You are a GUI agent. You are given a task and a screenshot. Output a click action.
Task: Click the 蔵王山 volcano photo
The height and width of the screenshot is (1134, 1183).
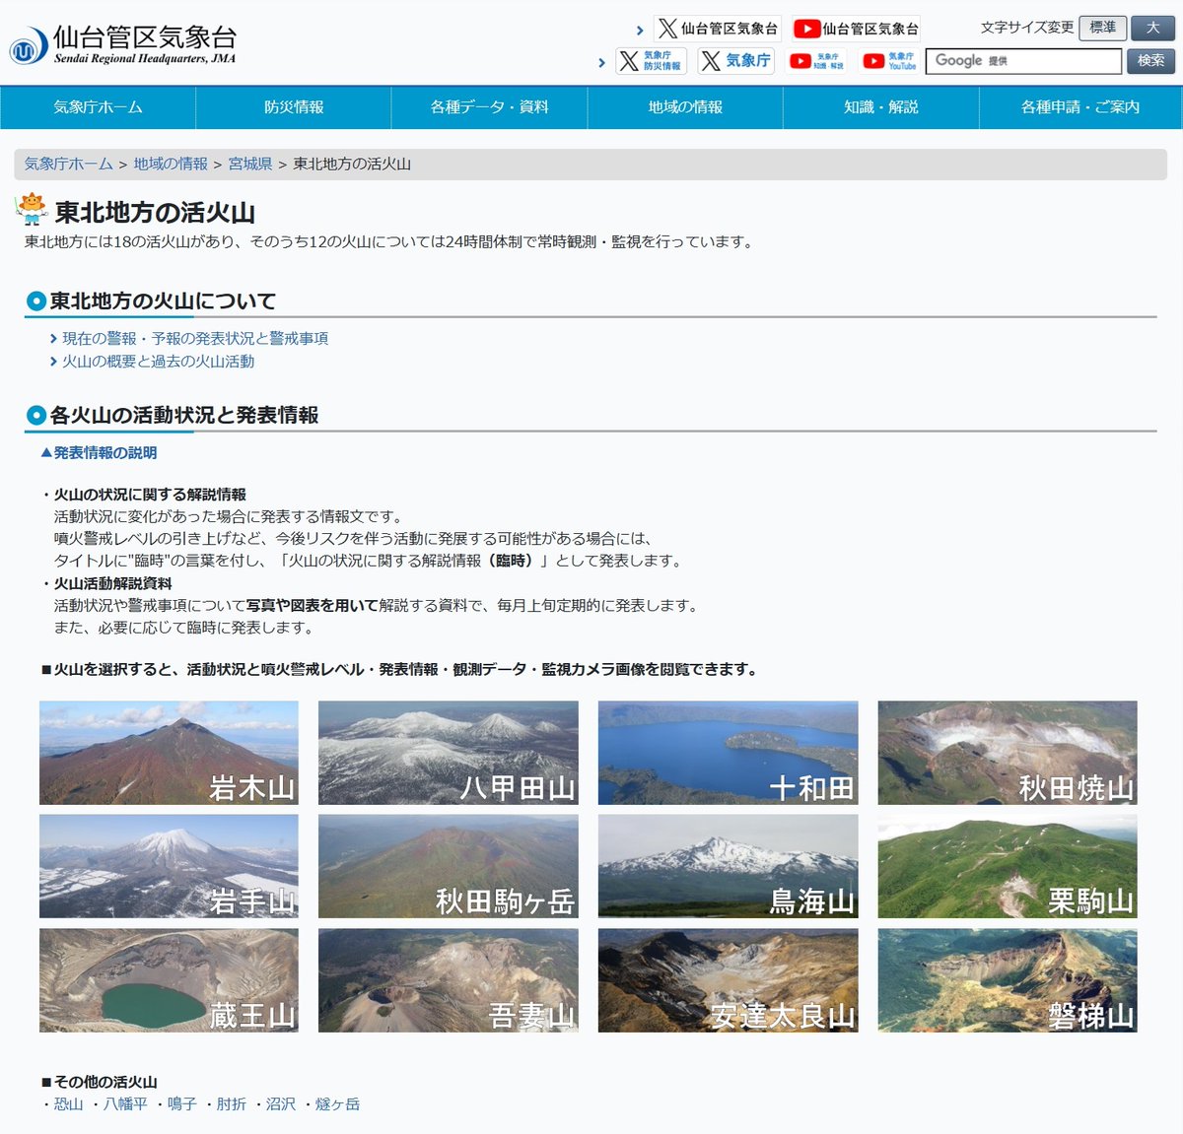pyautogui.click(x=168, y=982)
